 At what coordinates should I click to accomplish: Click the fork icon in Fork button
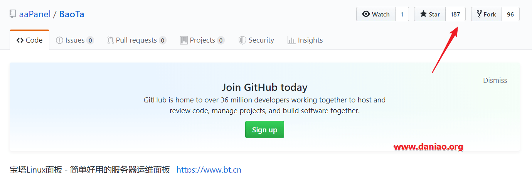pos(479,14)
